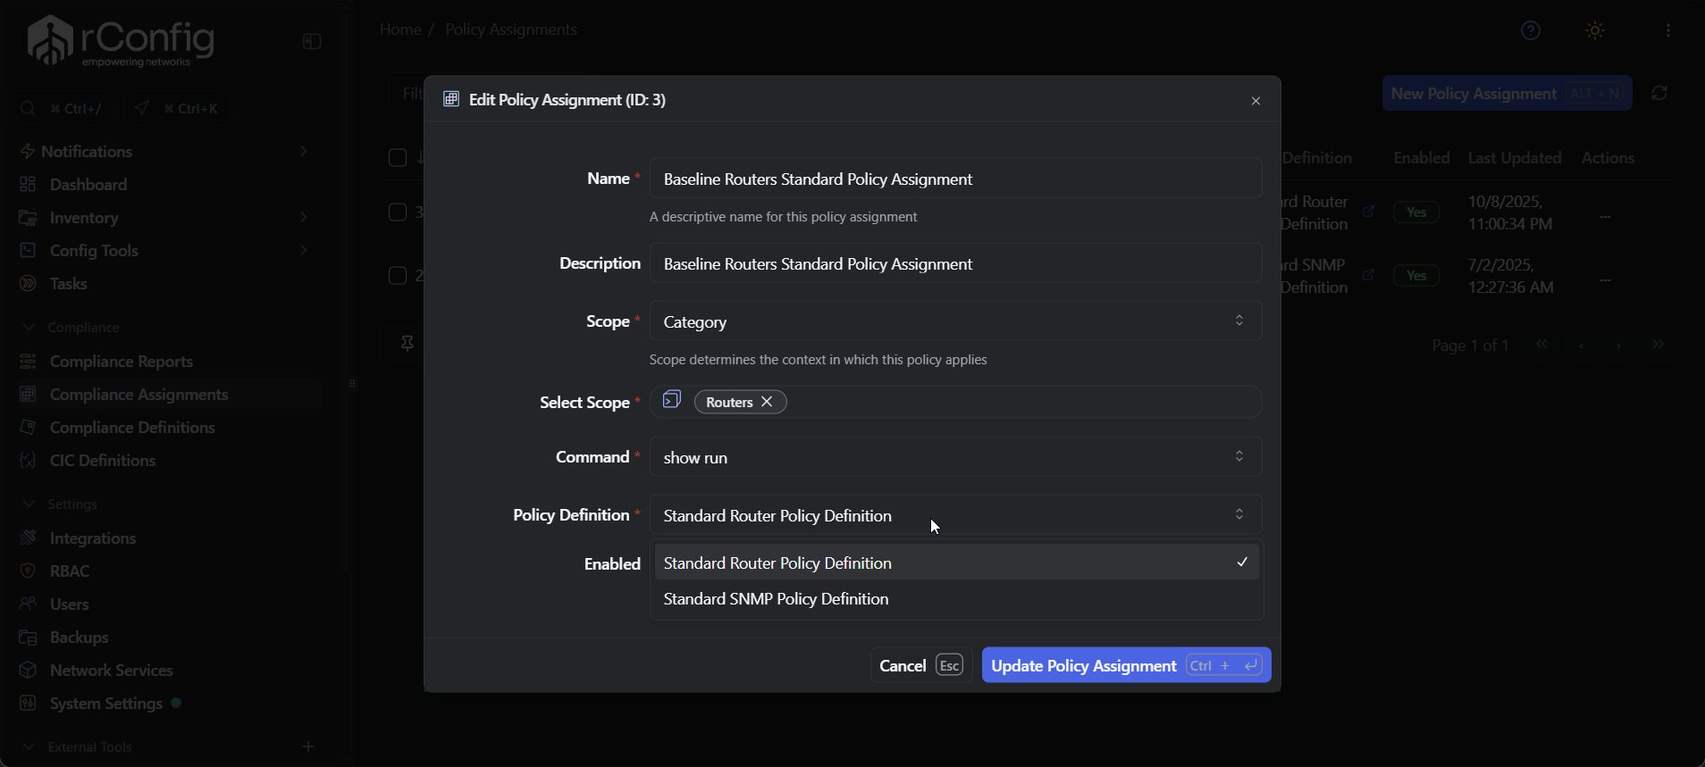
Task: Open the top-right vertical dots menu
Action: click(1668, 30)
